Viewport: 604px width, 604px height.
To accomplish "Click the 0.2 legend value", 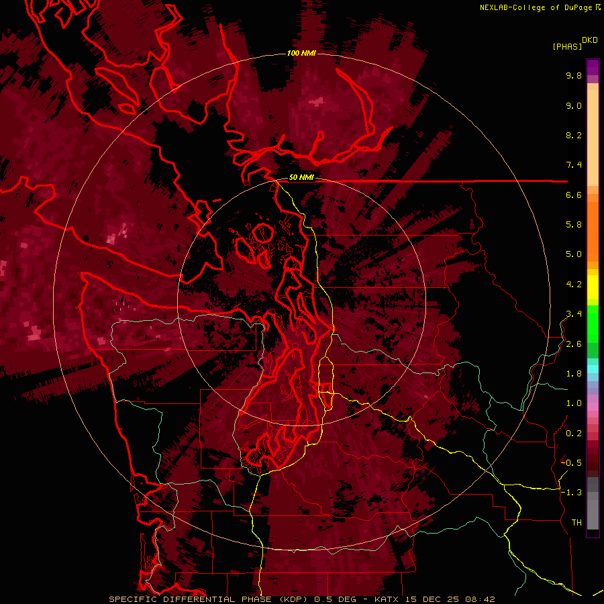I will point(574,434).
